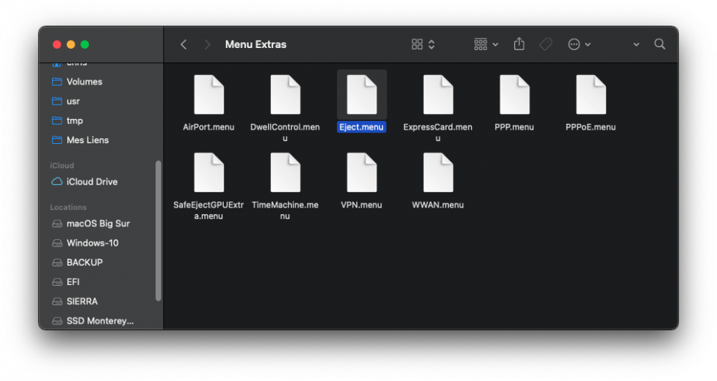Click the Share toolbar icon
717x381 pixels.
coord(519,44)
